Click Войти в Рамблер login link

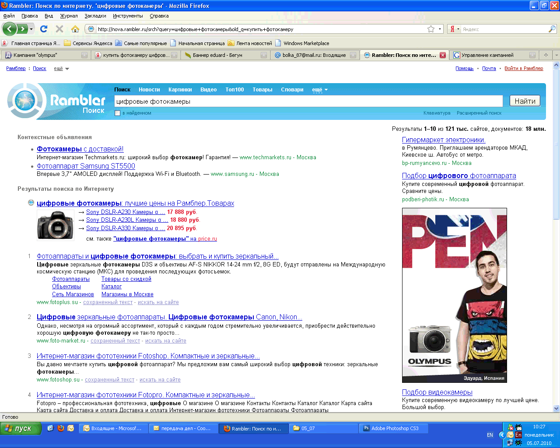(x=524, y=69)
